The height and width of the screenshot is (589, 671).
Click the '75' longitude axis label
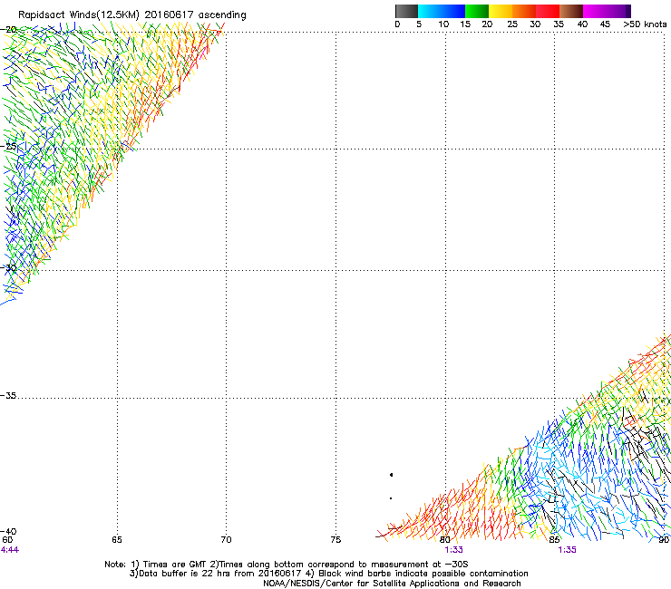(335, 539)
